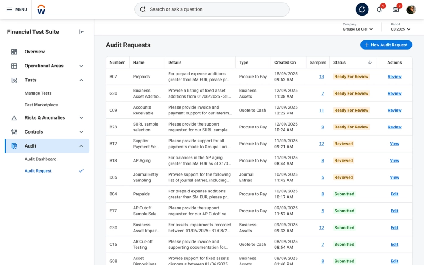The height and width of the screenshot is (265, 424).
Task: Select Test Marketplace in the sidebar
Action: pos(41,105)
